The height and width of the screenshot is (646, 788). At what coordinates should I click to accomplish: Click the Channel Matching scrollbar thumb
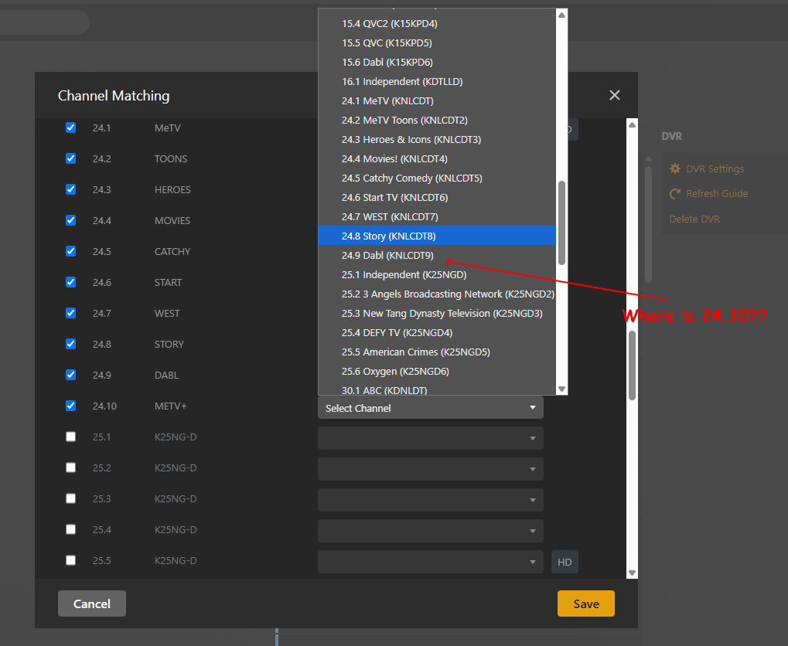click(x=633, y=365)
